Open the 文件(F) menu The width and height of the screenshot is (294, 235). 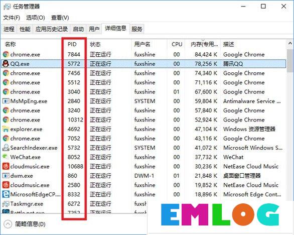(x=12, y=18)
